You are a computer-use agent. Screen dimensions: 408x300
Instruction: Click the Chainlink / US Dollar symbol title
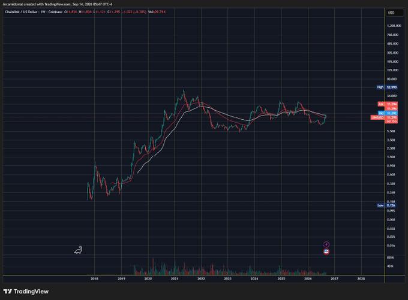pos(34,12)
